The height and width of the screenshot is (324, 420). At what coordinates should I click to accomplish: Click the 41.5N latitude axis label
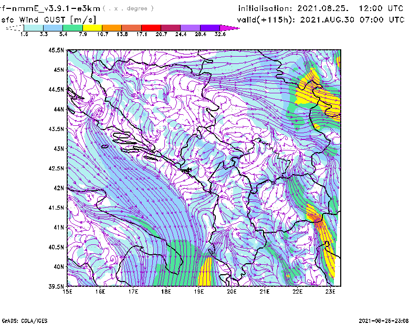coord(56,208)
